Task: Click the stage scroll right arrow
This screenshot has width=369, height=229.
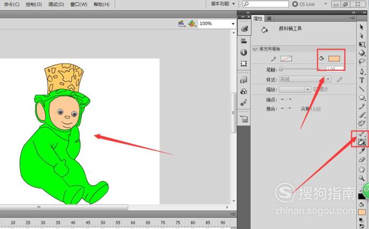Action: 227,207
